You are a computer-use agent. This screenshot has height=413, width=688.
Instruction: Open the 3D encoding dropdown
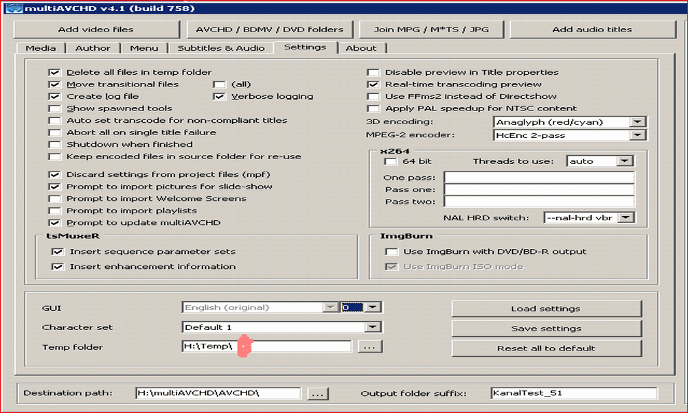638,122
